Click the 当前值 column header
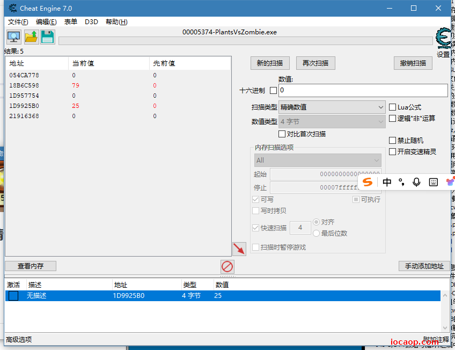The height and width of the screenshot is (350, 455). point(109,63)
